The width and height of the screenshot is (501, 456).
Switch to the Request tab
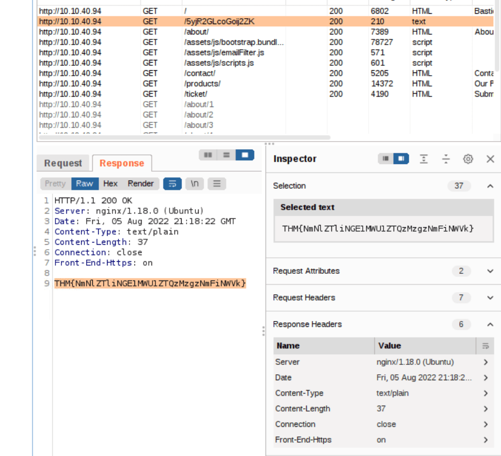pos(63,164)
